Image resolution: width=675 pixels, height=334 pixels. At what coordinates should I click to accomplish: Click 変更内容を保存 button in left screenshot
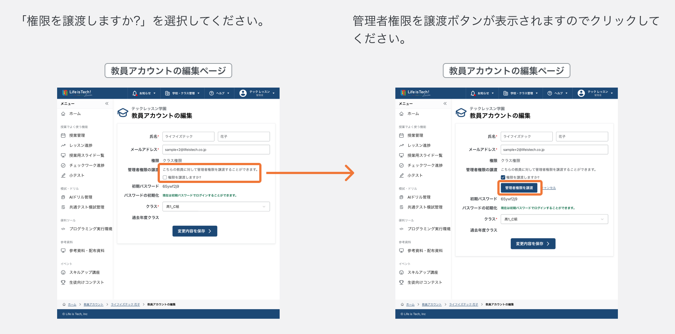coord(195,231)
